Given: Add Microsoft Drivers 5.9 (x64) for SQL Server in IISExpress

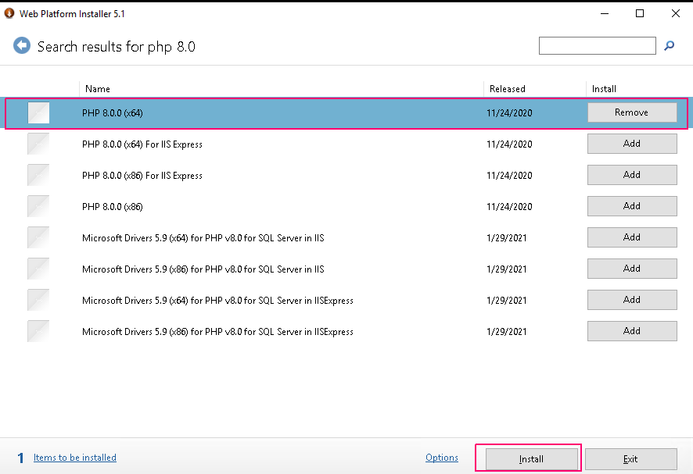Looking at the screenshot, I should [x=632, y=300].
